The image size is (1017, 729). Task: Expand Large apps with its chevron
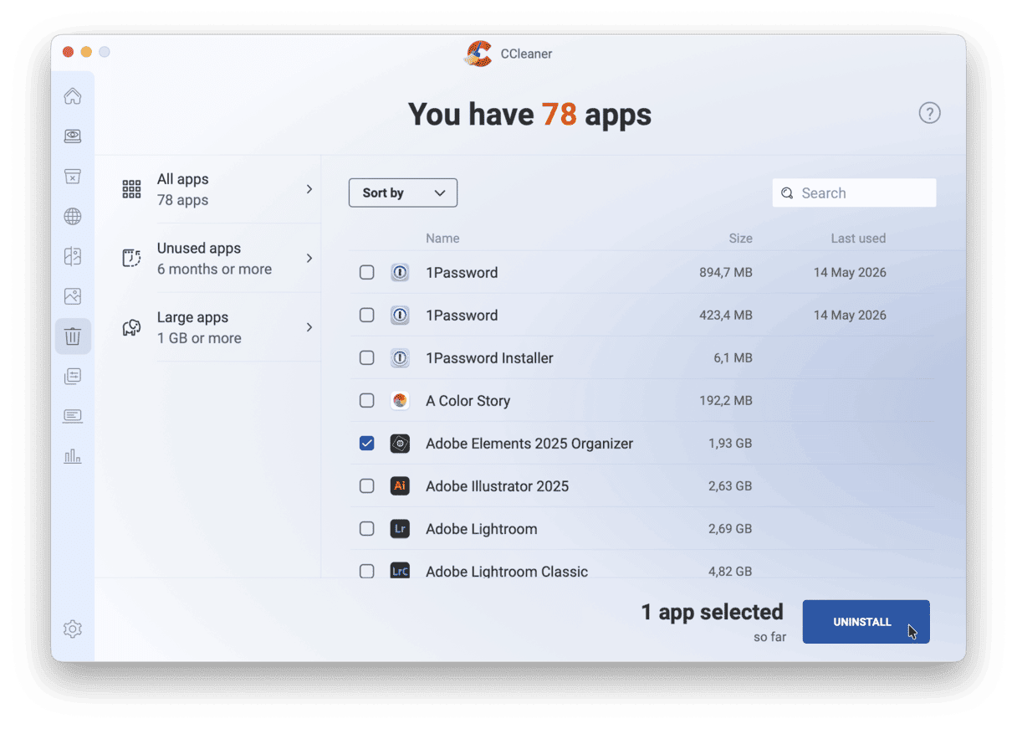click(309, 327)
